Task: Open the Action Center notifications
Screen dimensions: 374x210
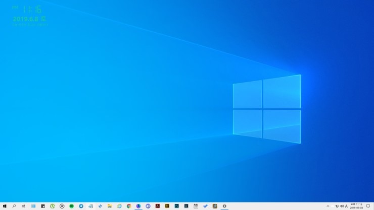Action: tap(368, 206)
